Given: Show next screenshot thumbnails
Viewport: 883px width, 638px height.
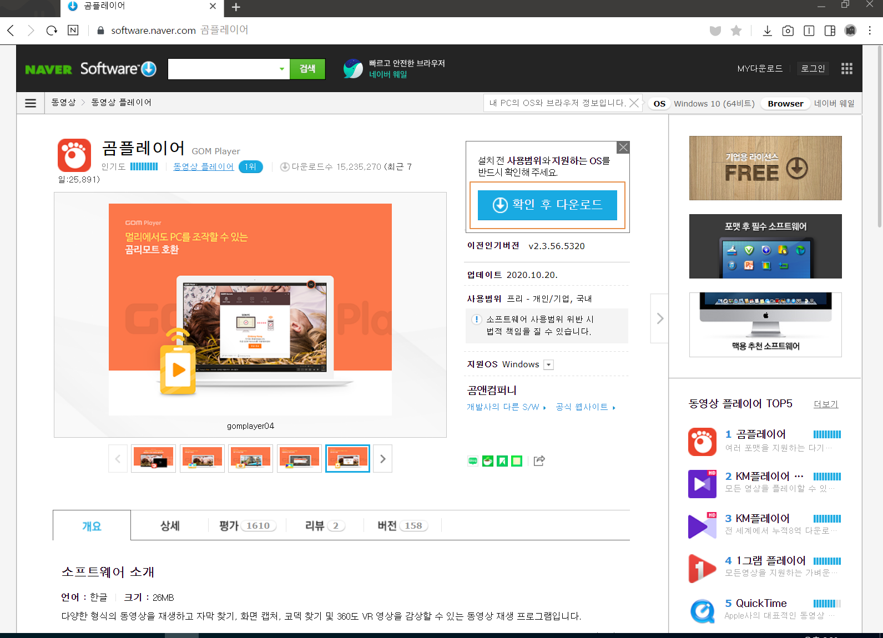Looking at the screenshot, I should tap(382, 459).
